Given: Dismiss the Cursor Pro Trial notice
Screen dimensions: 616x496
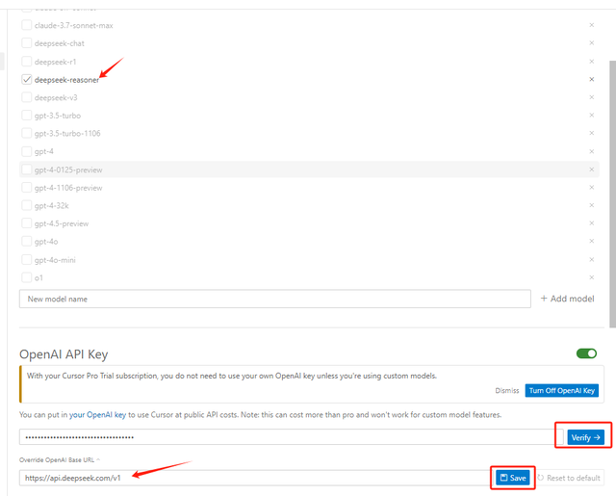Looking at the screenshot, I should (507, 391).
